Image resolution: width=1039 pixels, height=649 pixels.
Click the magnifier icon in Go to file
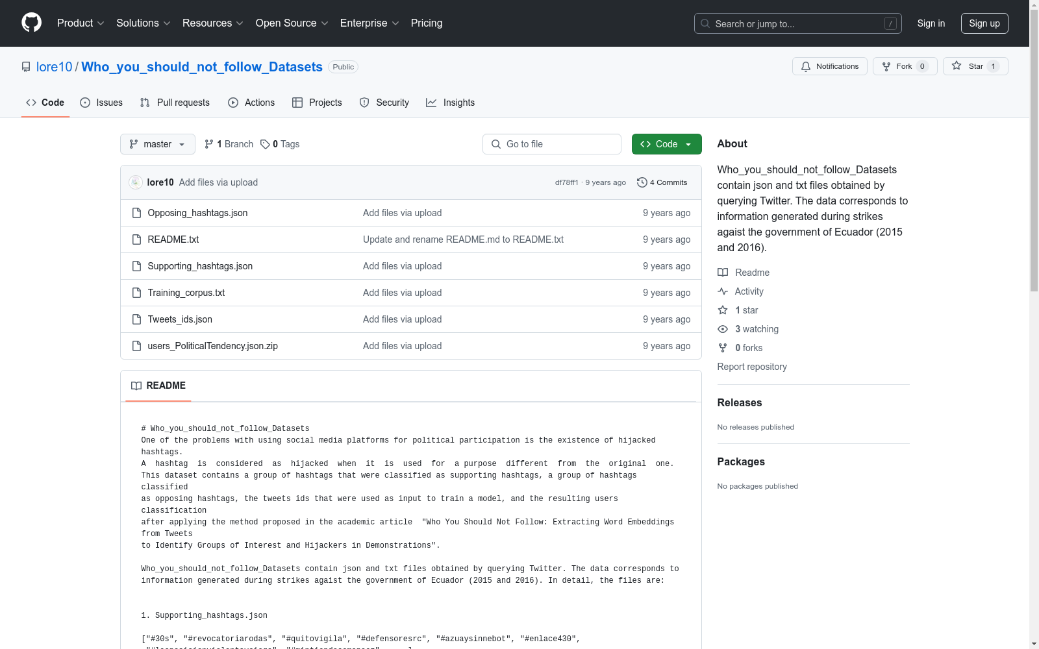coord(496,144)
